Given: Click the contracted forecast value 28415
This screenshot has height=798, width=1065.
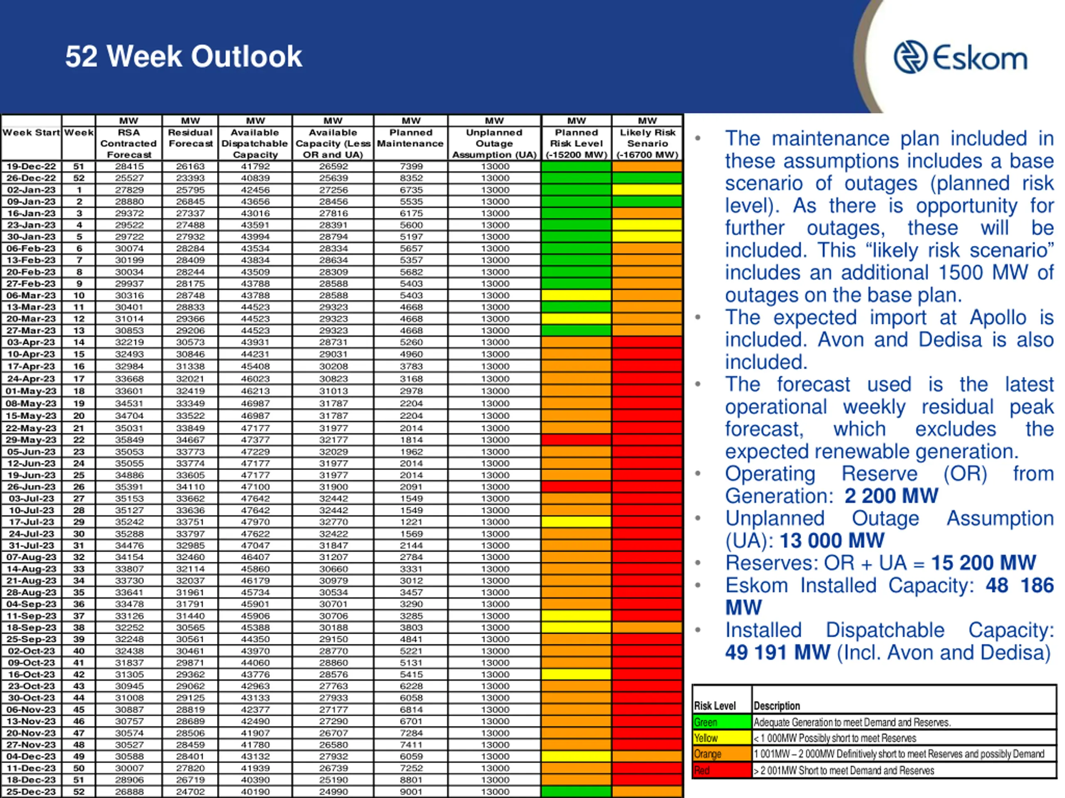Looking at the screenshot, I should (x=129, y=166).
